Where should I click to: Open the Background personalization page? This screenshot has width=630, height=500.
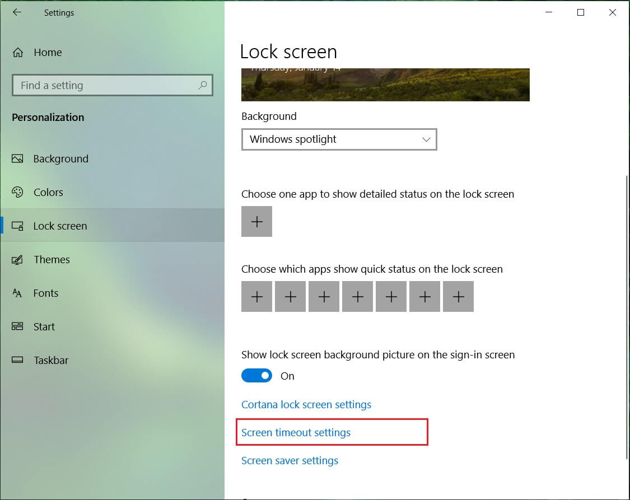pos(112,158)
